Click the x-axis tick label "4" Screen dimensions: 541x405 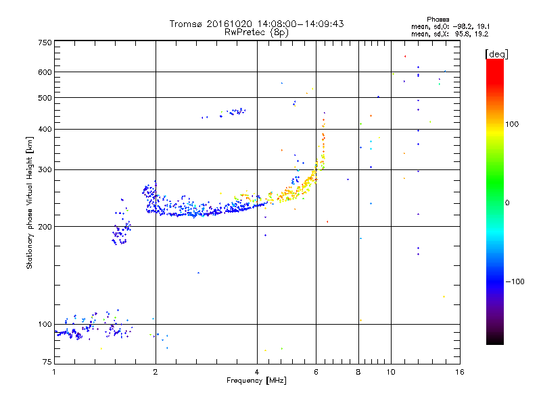[257, 372]
